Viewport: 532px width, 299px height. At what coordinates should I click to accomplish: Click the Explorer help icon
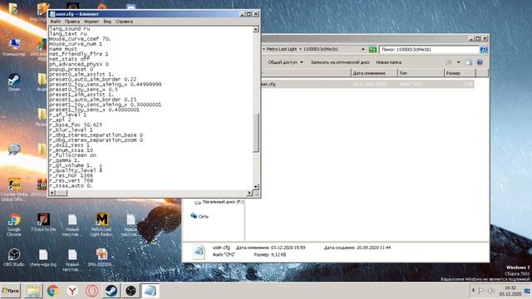480,62
